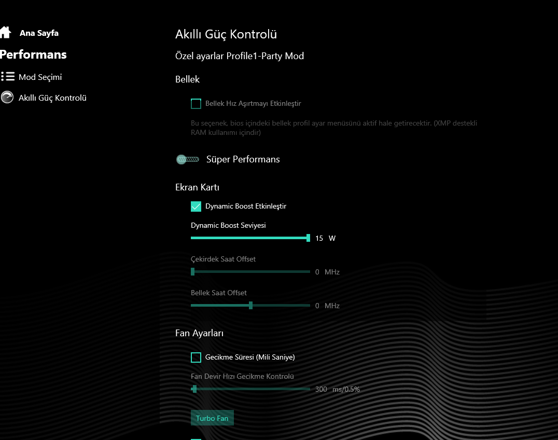Image resolution: width=558 pixels, height=440 pixels.
Task: Click the Bellek Saat Offset 0 MHz value
Action: [327, 306]
